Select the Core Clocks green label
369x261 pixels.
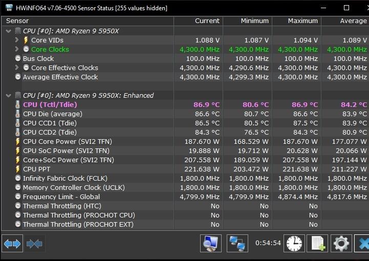(50, 50)
